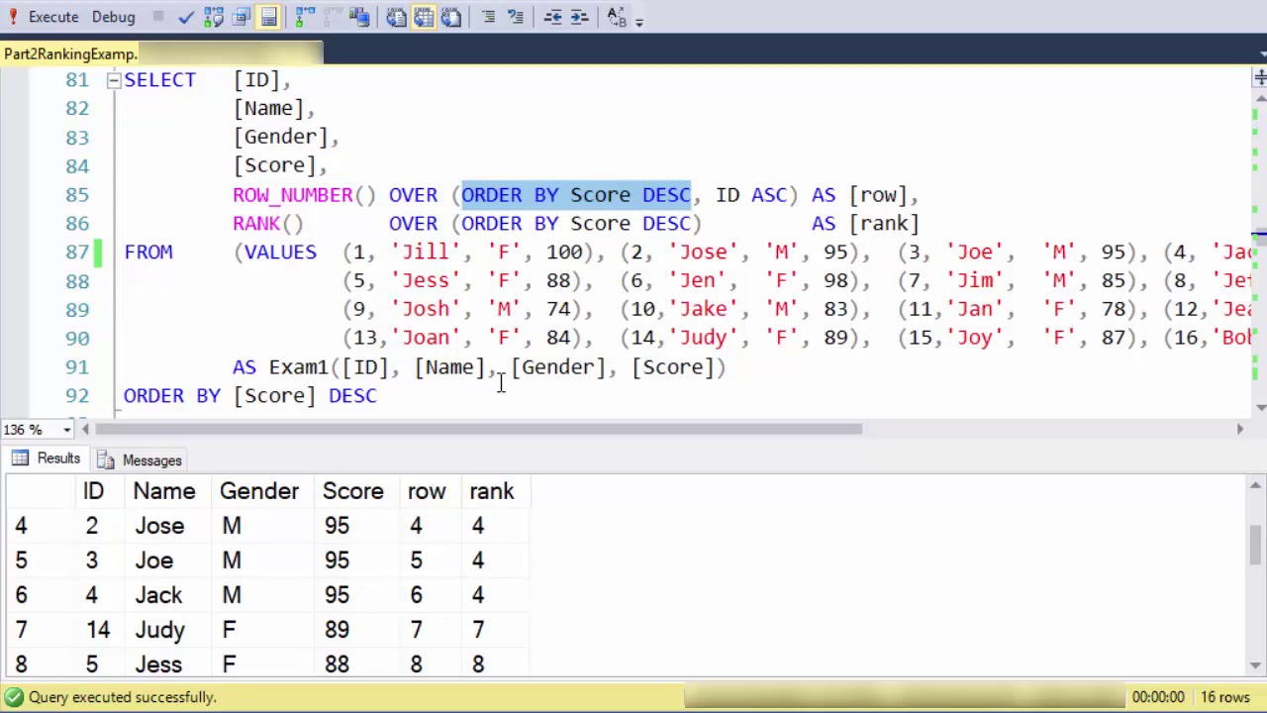Display the Estimated Execution Plan
The width and height of the screenshot is (1267, 713).
pos(214,17)
